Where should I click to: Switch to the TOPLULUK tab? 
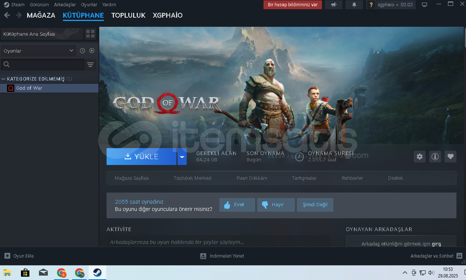click(x=128, y=15)
